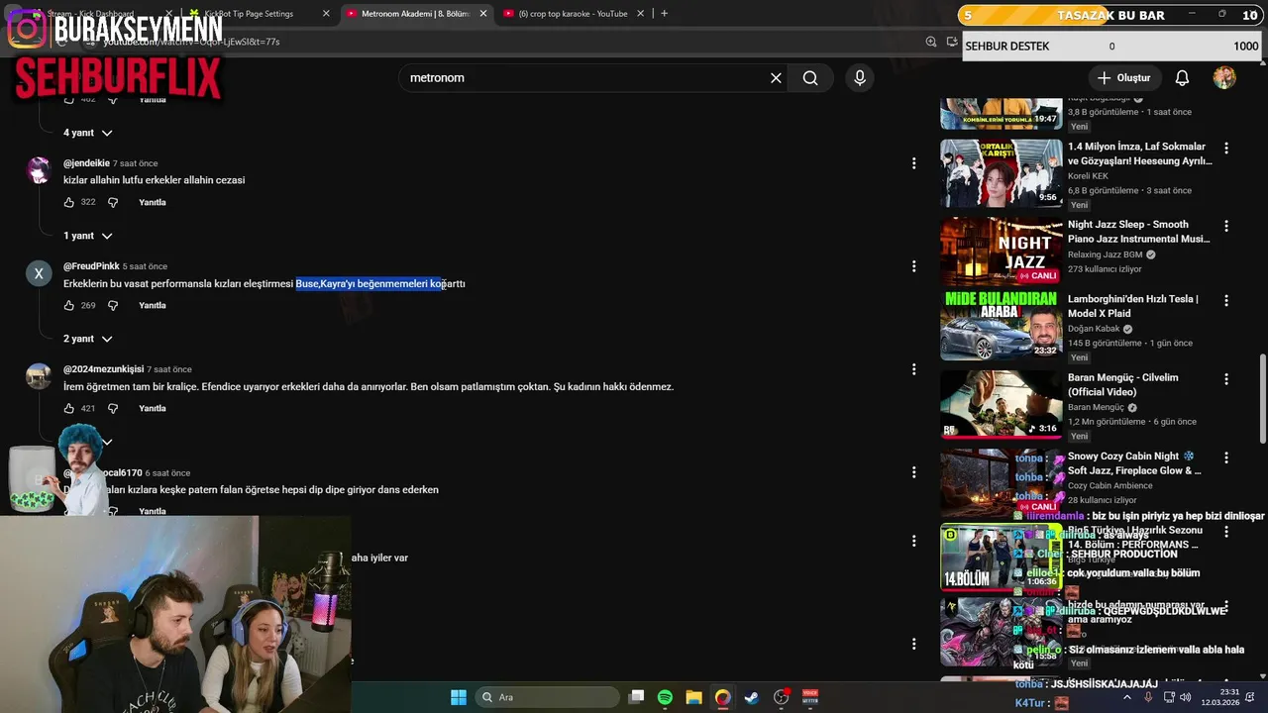This screenshot has height=713, width=1268.
Task: Click the search magnifier button
Action: click(810, 78)
